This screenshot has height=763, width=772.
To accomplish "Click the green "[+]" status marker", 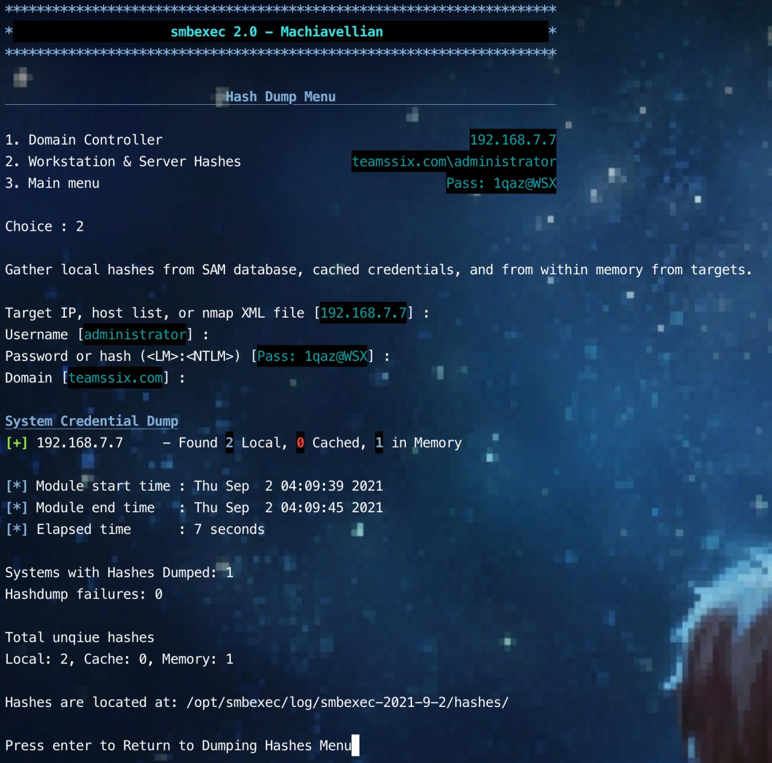I will (x=16, y=443).
